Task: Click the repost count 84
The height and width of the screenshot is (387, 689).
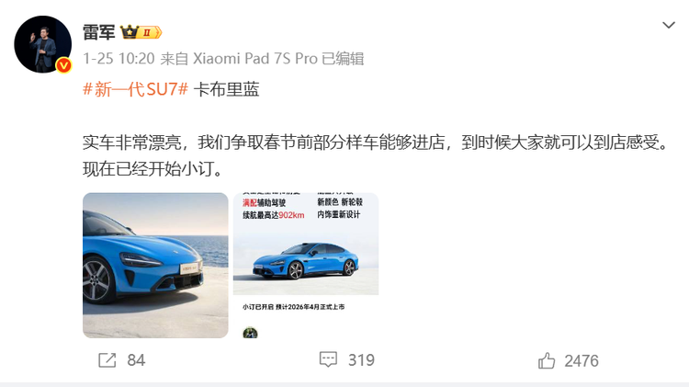Action: [136, 360]
